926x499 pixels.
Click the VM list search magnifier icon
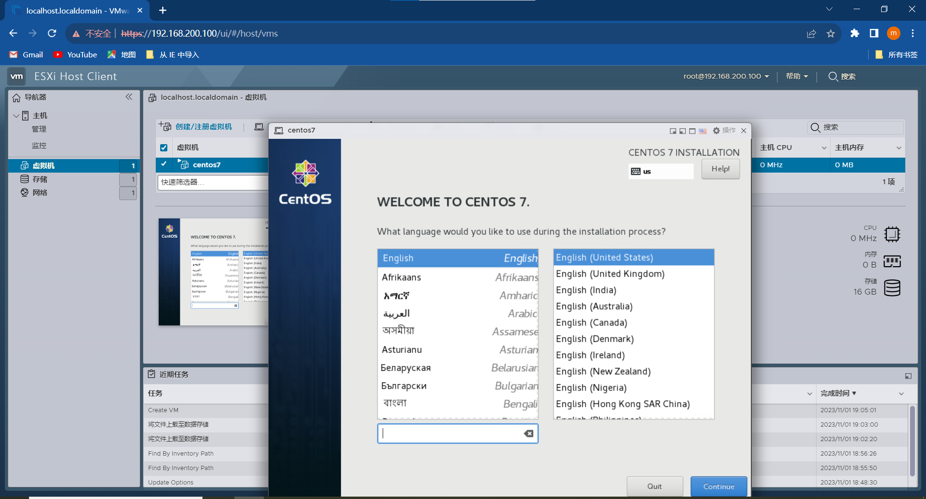click(x=816, y=127)
